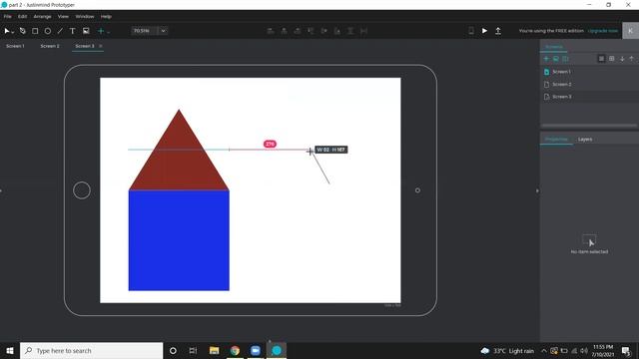Open the Properties panel tab
Screen dimensions: 639x359
coord(556,140)
